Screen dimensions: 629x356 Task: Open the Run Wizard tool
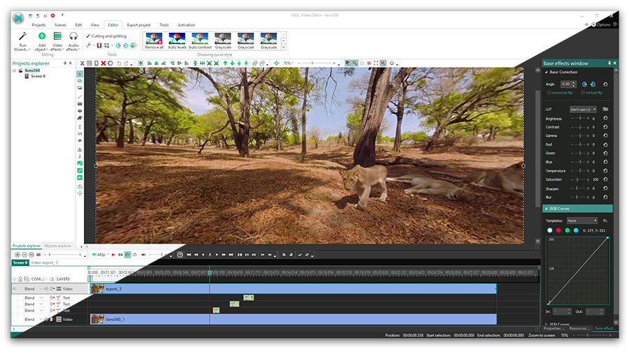pos(22,42)
